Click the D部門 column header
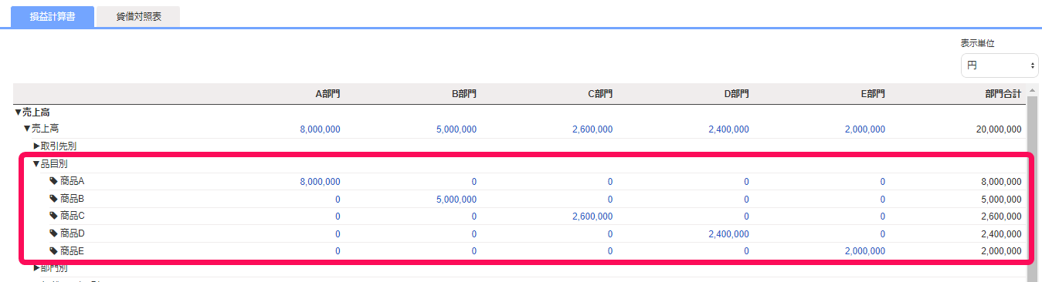Screen dimensions: 1042x282 [736, 94]
